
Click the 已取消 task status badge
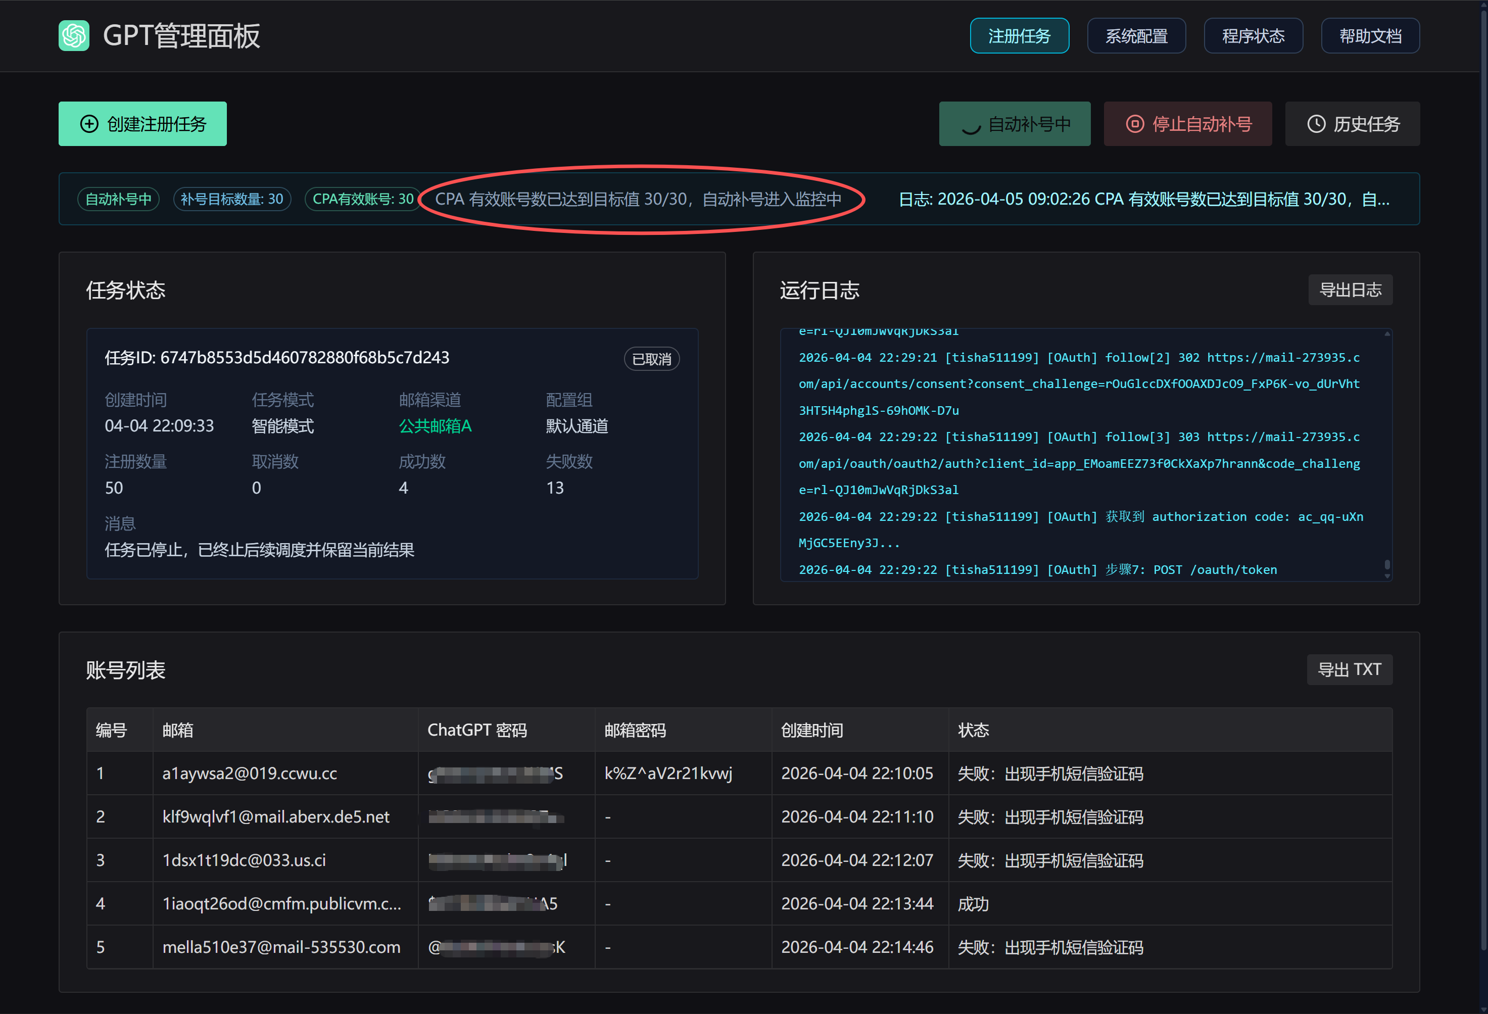(652, 359)
